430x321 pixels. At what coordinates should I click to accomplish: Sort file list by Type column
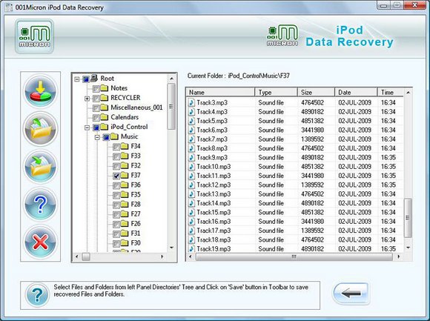(x=276, y=93)
